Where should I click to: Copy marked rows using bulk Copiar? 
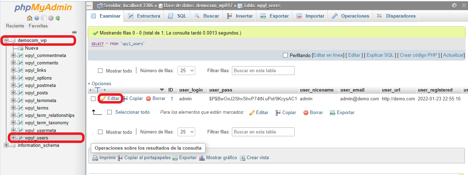[x=285, y=113]
